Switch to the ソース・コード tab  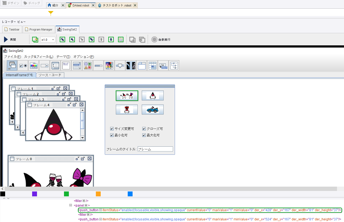pos(50,75)
